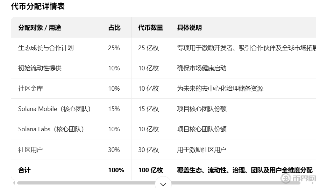The width and height of the screenshot is (320, 188).
Task: Select the 10 亿枚 cell in the Solana Labs row
Action: (149, 129)
